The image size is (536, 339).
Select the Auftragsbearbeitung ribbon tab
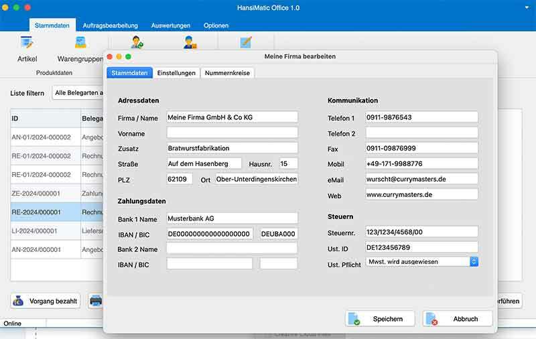[111, 25]
